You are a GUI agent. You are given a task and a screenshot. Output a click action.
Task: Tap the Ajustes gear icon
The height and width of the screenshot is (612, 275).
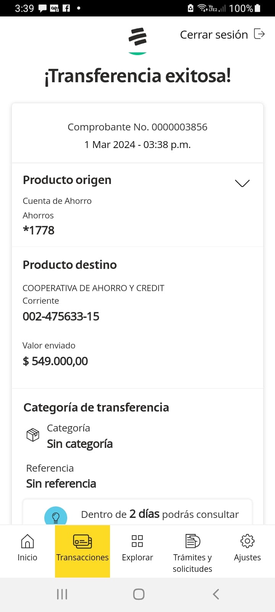[247, 541]
